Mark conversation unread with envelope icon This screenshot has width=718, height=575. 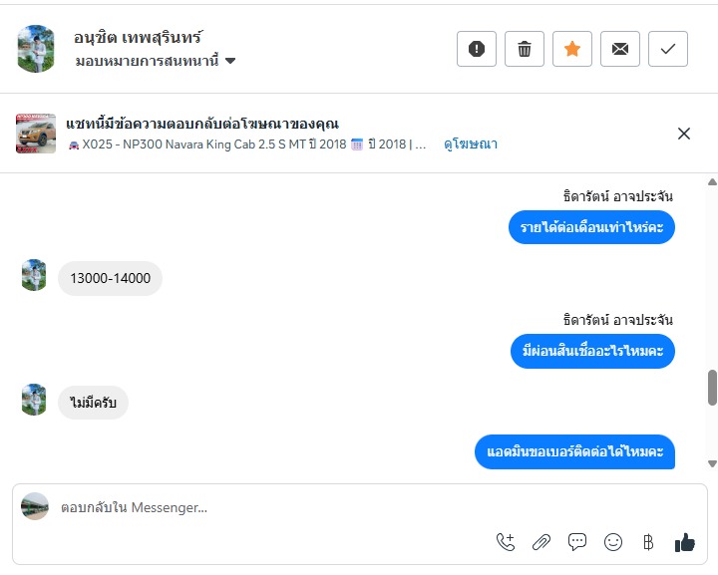tap(620, 49)
